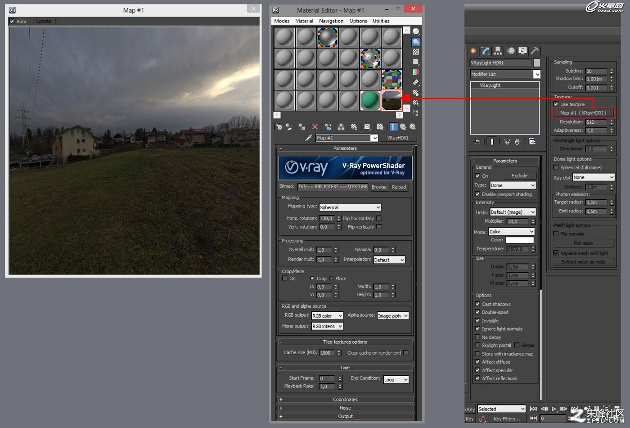630x428 pixels.
Task: Pick material from object with eyedropper
Action: (309, 138)
